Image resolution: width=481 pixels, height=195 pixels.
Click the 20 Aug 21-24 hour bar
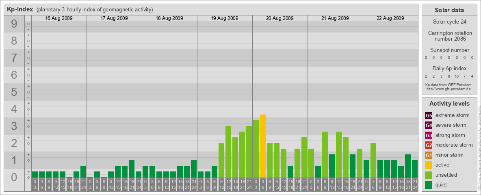304,157
